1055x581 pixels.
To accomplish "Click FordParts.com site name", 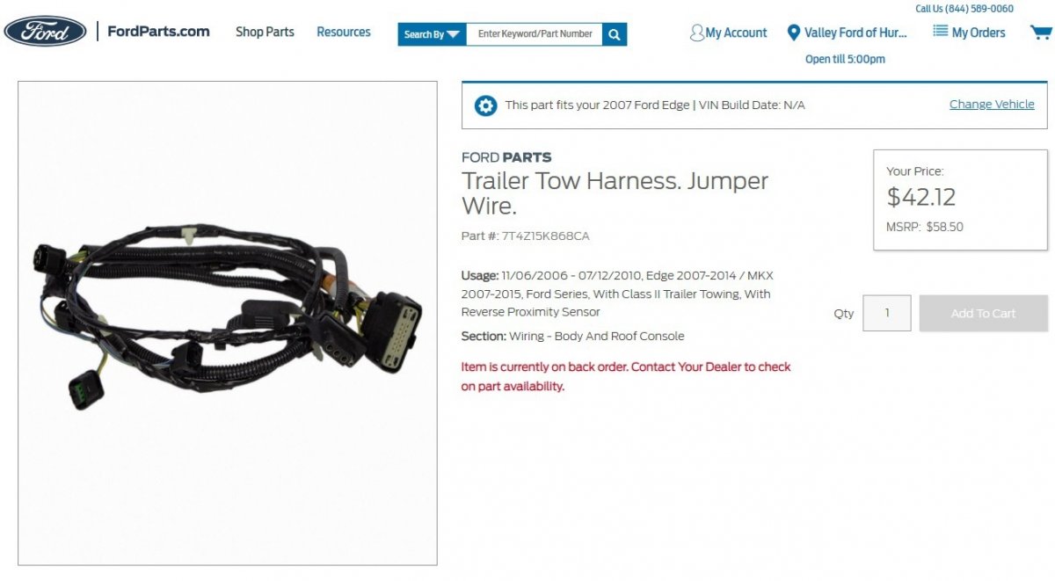I will 158,32.
